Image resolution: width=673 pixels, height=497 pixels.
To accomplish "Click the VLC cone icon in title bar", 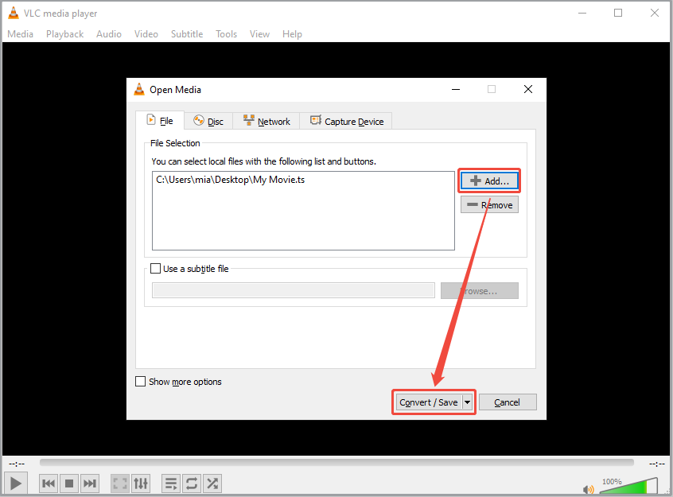I will pos(14,13).
